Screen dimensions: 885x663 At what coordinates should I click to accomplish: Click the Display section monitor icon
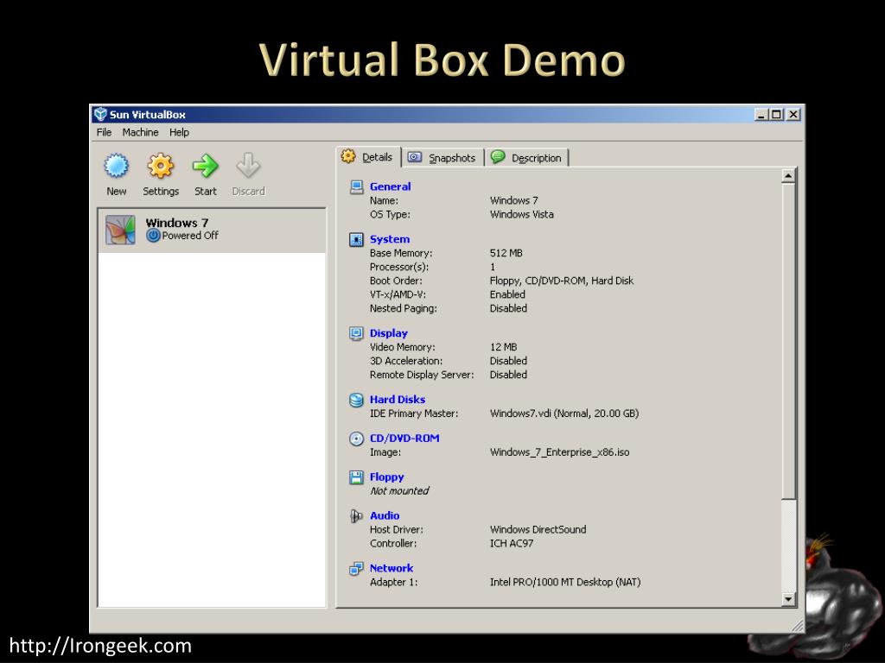pos(356,333)
